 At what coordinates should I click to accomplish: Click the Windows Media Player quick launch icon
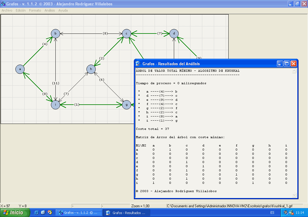[x=50, y=213]
